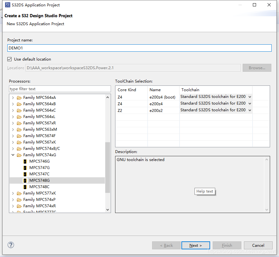Click the Family MPC563xM folder icon

[19, 129]
